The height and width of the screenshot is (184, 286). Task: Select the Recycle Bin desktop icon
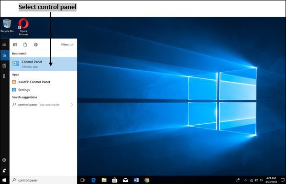pos(7,26)
